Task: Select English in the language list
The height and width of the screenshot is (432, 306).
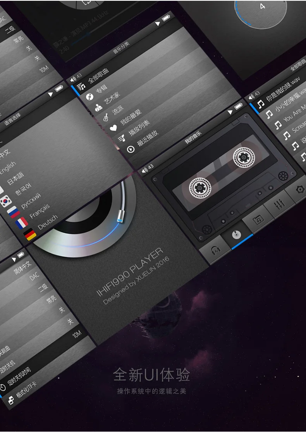Action: pyautogui.click(x=8, y=168)
